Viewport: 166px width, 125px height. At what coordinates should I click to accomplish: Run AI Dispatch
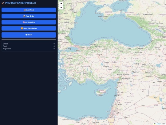(29, 22)
